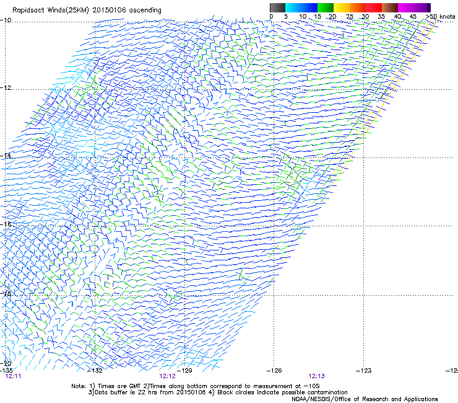Screen dimensions: 458x403
Task: Click the -132 longitude axis label
Action: point(95,371)
